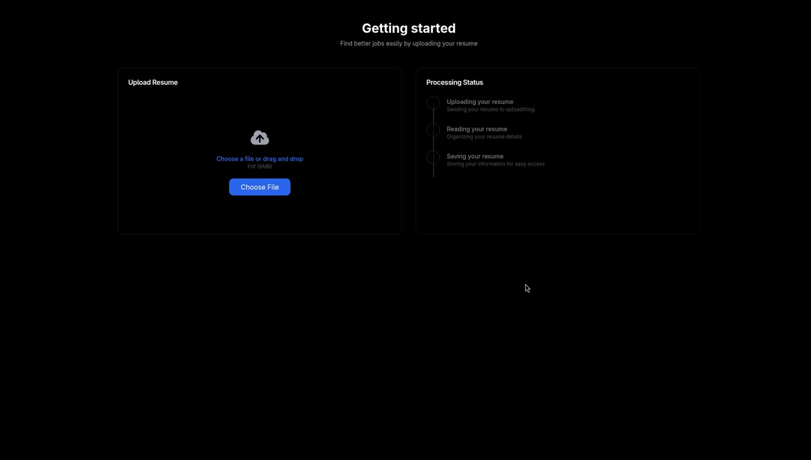Click "Choose a file or drag and drop" link
The image size is (811, 460).
(260, 159)
